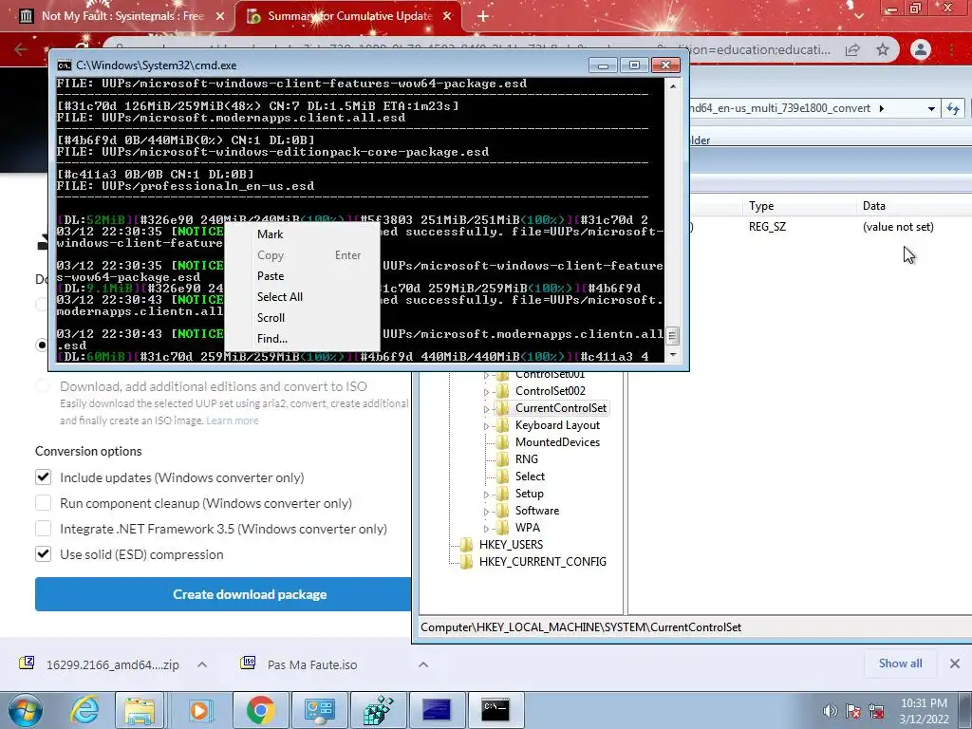Switch to Registry Editor taskbar icon
This screenshot has height=729, width=972.
click(378, 710)
